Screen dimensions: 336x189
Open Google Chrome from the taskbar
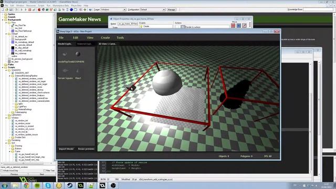point(27,185)
